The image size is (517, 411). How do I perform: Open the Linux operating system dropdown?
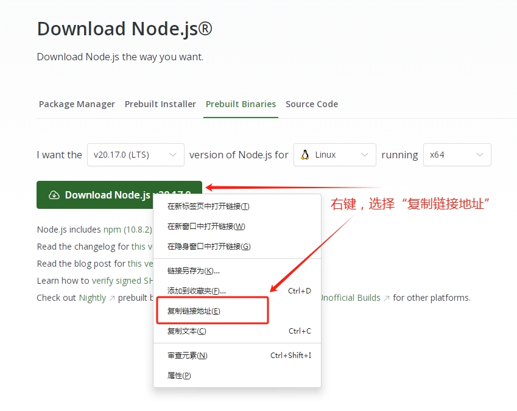pyautogui.click(x=335, y=155)
